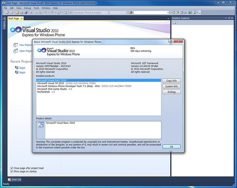Click the Extension Manager toolbar icon
The height and width of the screenshot is (188, 237).
tap(195, 13)
